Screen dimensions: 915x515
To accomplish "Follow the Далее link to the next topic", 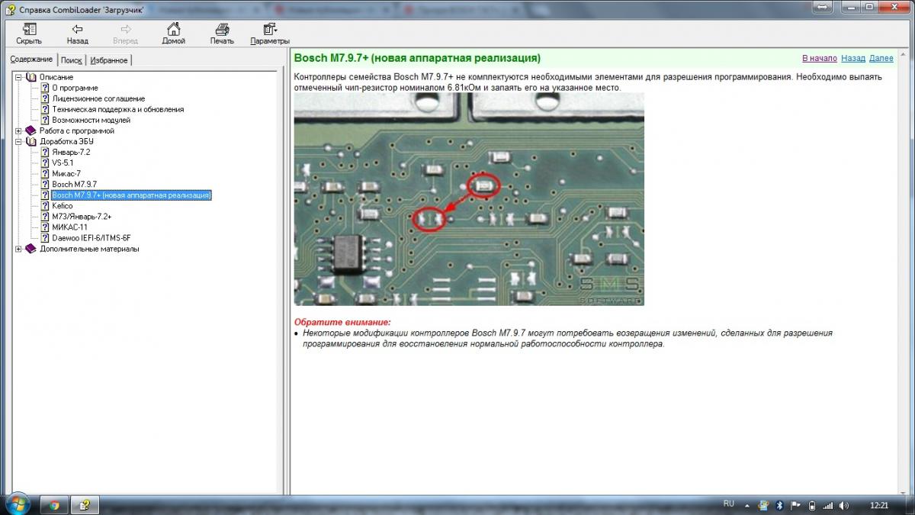I will tap(881, 58).
